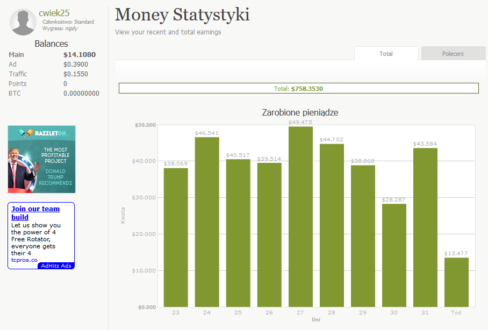
Task: Click the Traffic balance value $0.1550
Action: [75, 74]
